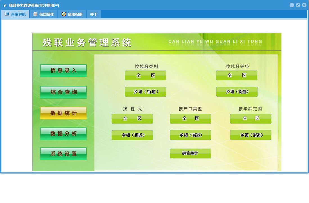
Task: Click 乡镇(街道) under 按残联等级
Action: pyautogui.click(x=237, y=92)
